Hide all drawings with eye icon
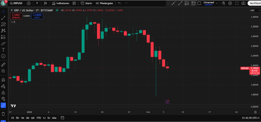The width and height of the screenshot is (261, 122). coord(3,99)
